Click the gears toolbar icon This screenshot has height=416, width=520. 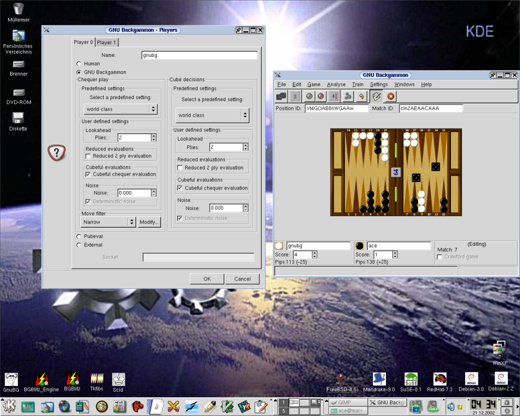(x=347, y=96)
